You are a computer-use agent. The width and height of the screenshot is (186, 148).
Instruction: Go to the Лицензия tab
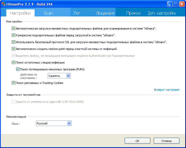tap(105, 13)
